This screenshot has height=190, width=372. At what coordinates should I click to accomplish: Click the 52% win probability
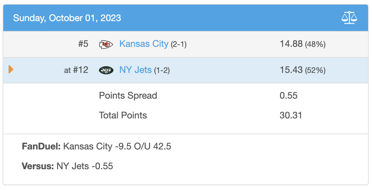pyautogui.click(x=315, y=71)
